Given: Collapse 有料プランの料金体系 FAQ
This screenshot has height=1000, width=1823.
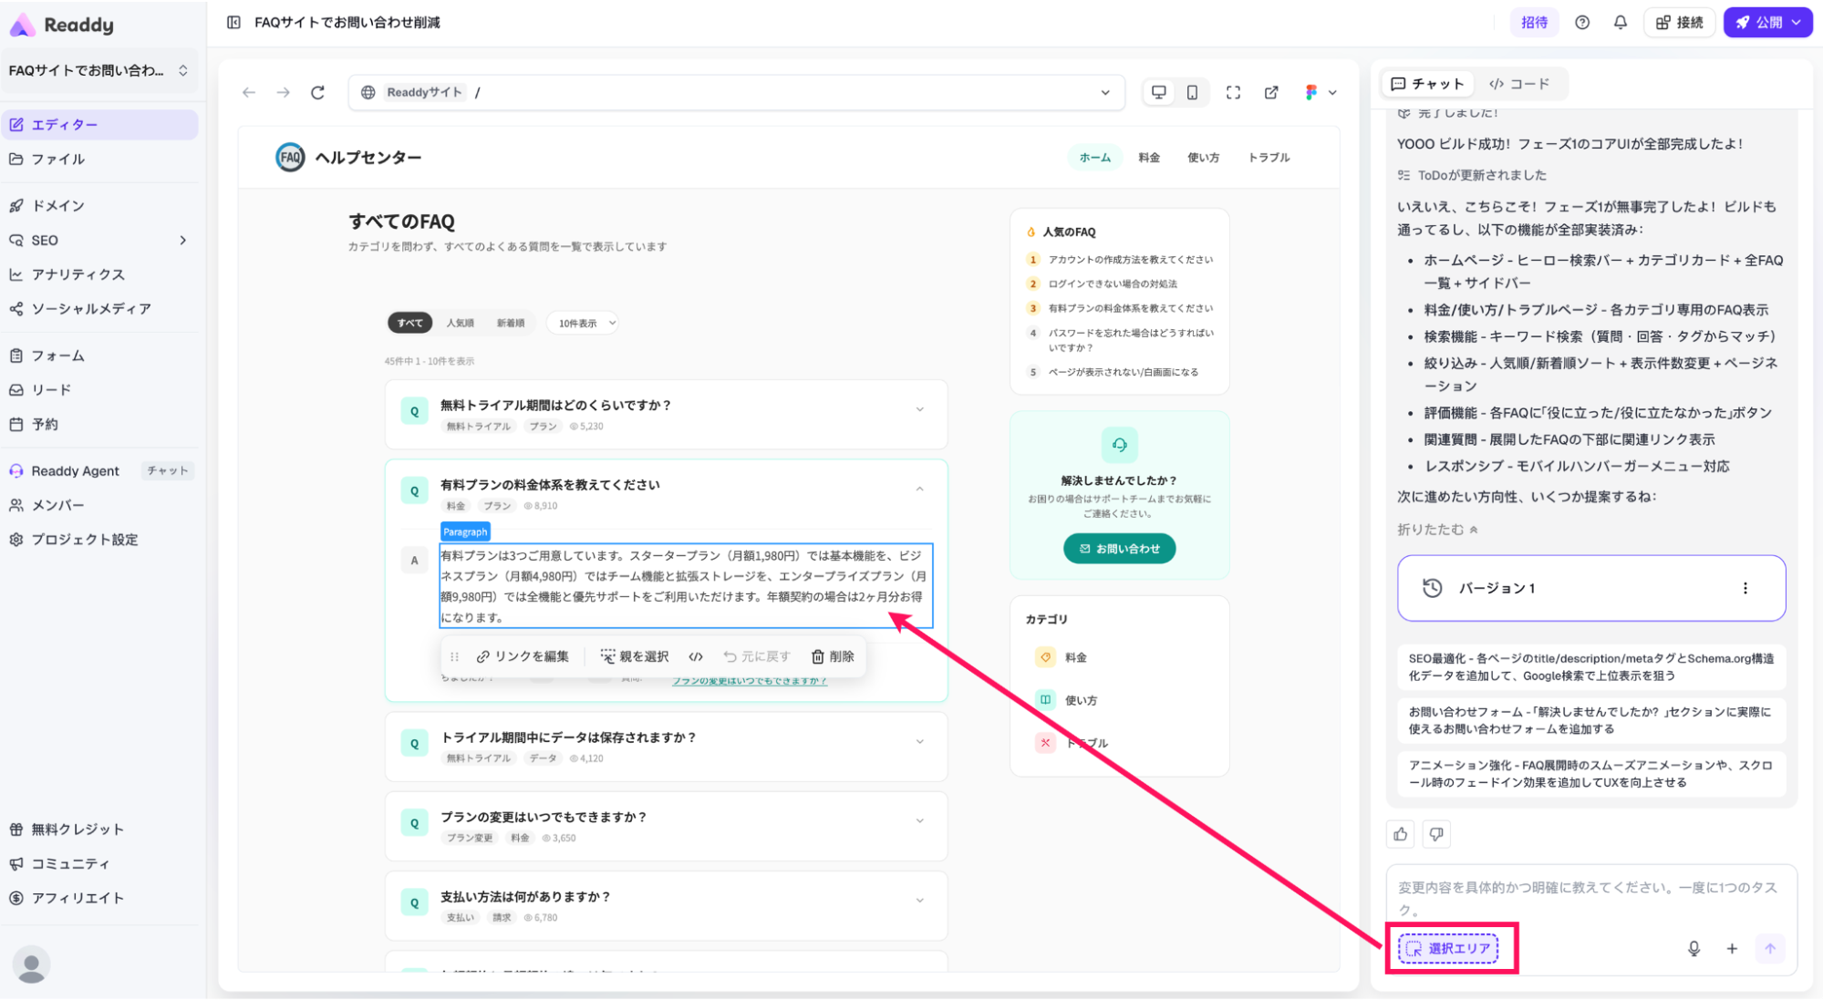Looking at the screenshot, I should click(x=919, y=490).
